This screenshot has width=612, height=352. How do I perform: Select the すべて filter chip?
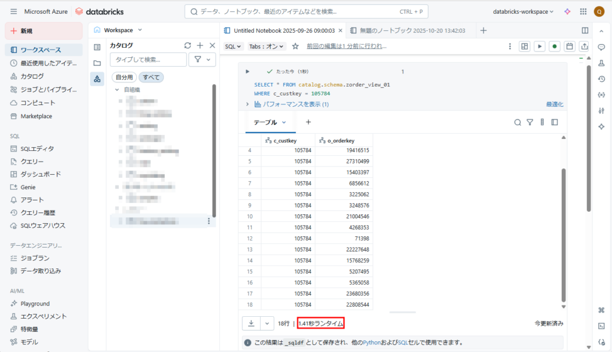pos(151,77)
